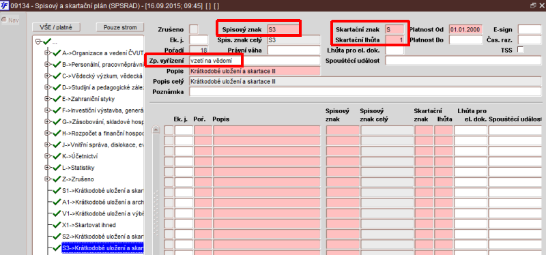The image size is (546, 255).
Task: Expand the C->Vědecký výzkum node
Action: 47,76
